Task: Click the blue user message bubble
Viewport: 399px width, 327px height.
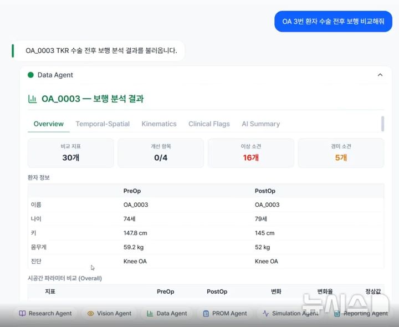Action: click(333, 22)
